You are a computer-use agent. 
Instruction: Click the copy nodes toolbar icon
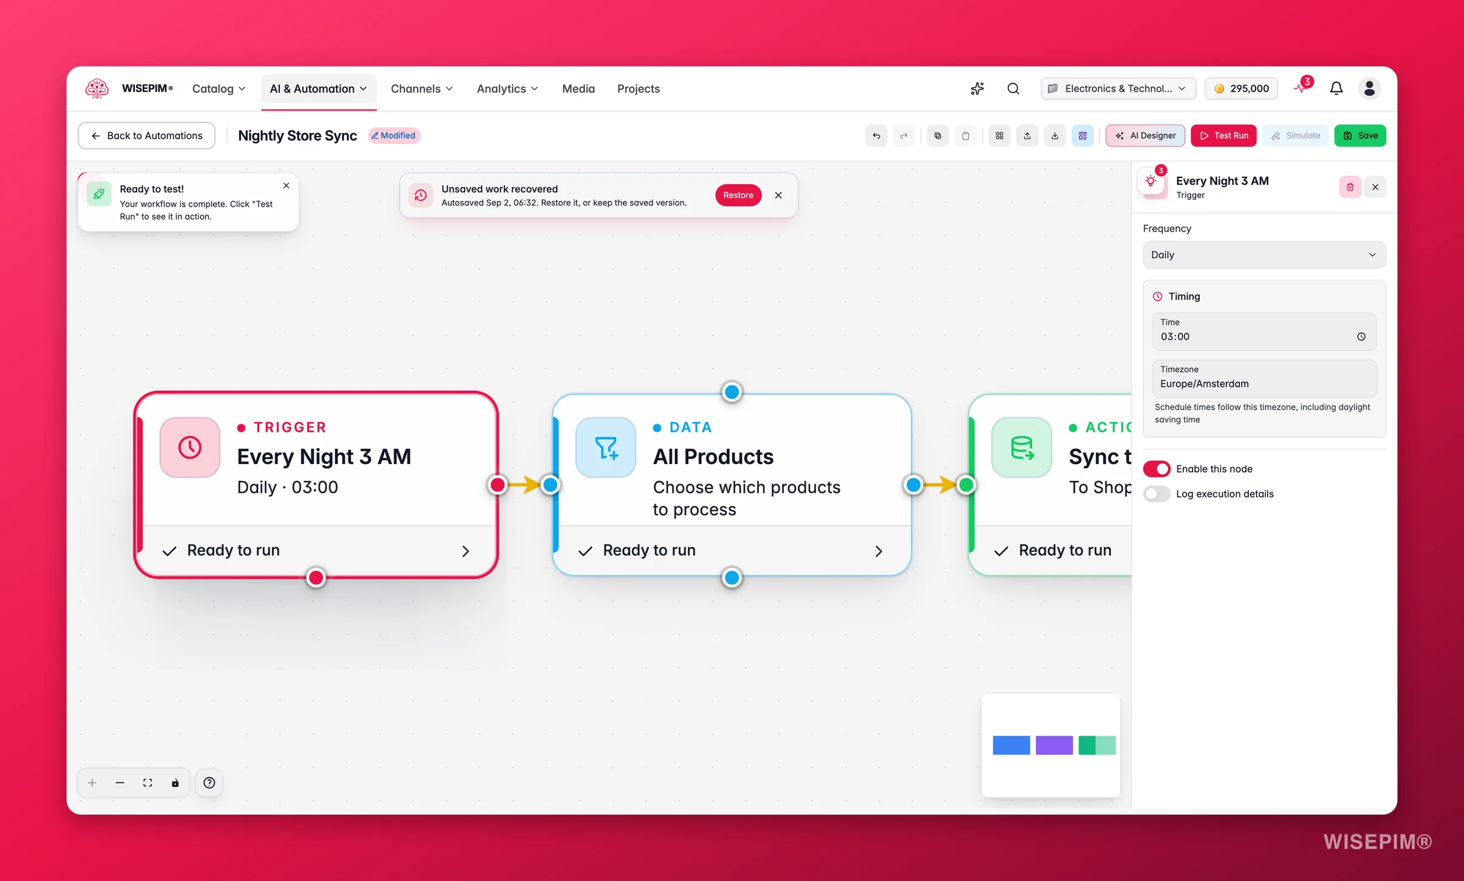point(938,135)
